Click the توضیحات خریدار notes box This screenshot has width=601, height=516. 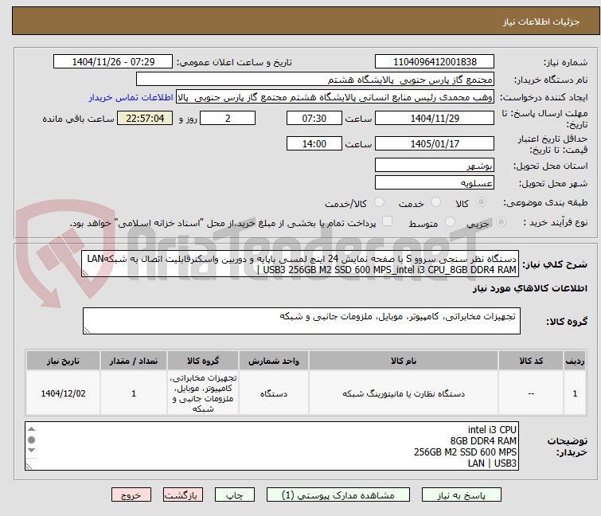271,446
